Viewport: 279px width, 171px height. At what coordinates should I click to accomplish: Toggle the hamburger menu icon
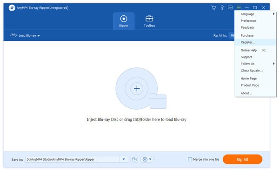coord(239,7)
